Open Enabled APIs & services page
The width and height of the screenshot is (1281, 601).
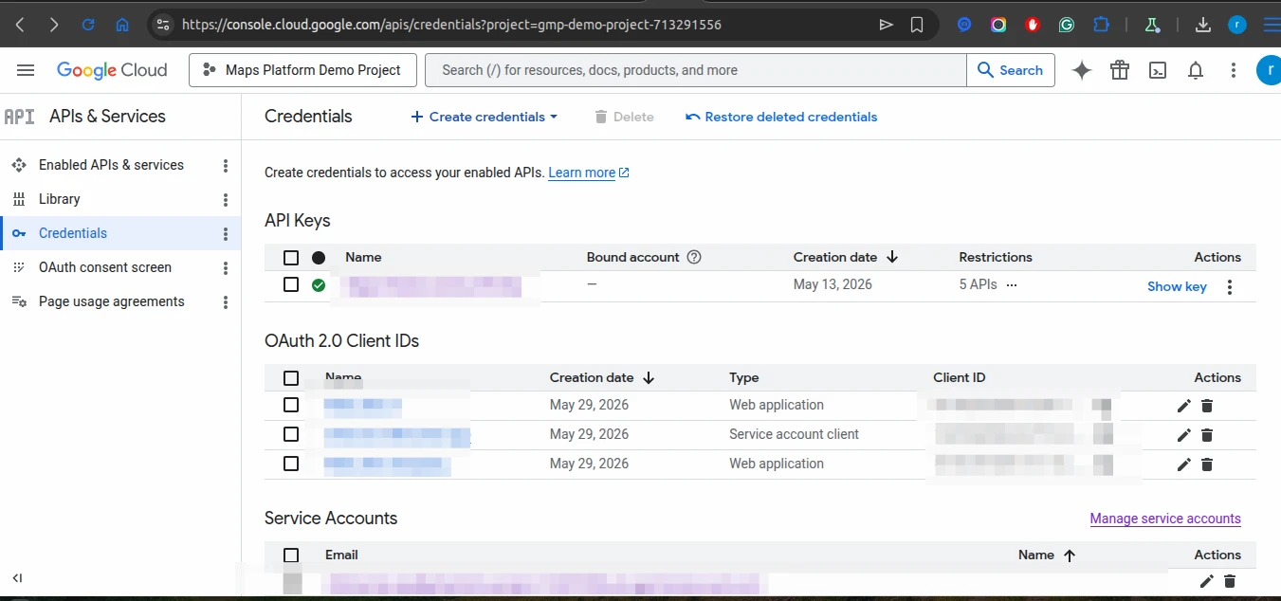pos(111,165)
